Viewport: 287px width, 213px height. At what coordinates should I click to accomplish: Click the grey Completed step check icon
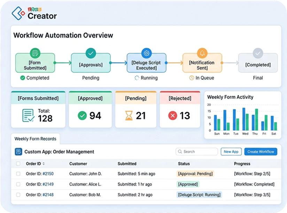click(258, 53)
